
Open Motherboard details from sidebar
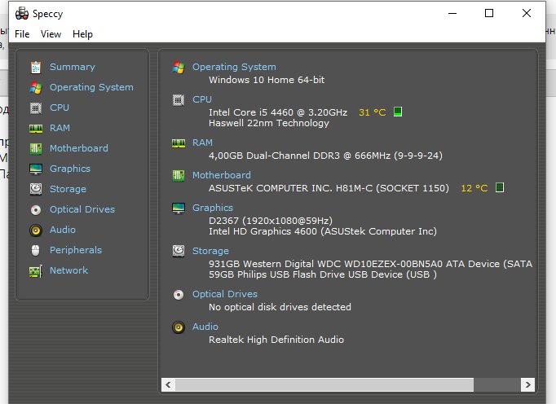[x=79, y=148]
